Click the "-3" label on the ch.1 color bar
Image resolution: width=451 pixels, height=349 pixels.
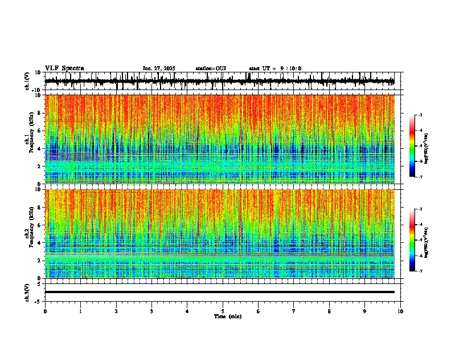(x=420, y=115)
